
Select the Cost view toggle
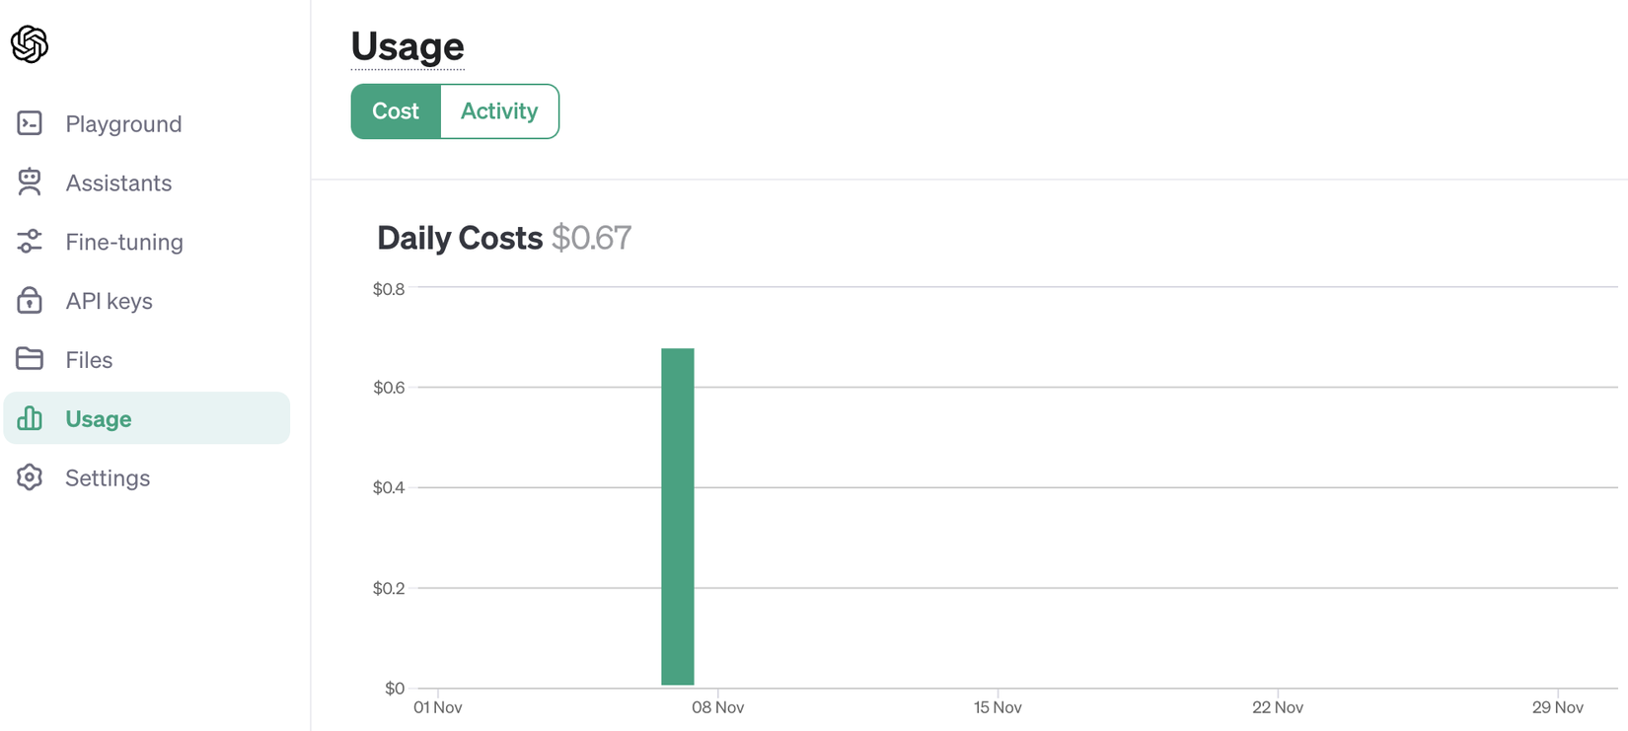tap(396, 111)
